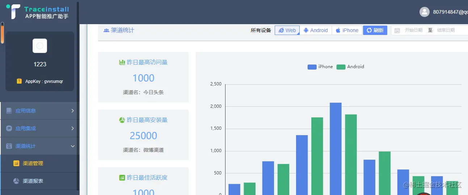The width and height of the screenshot is (468, 195).
Task: Click AppKey : gvvsumqr text
Action: [44, 81]
